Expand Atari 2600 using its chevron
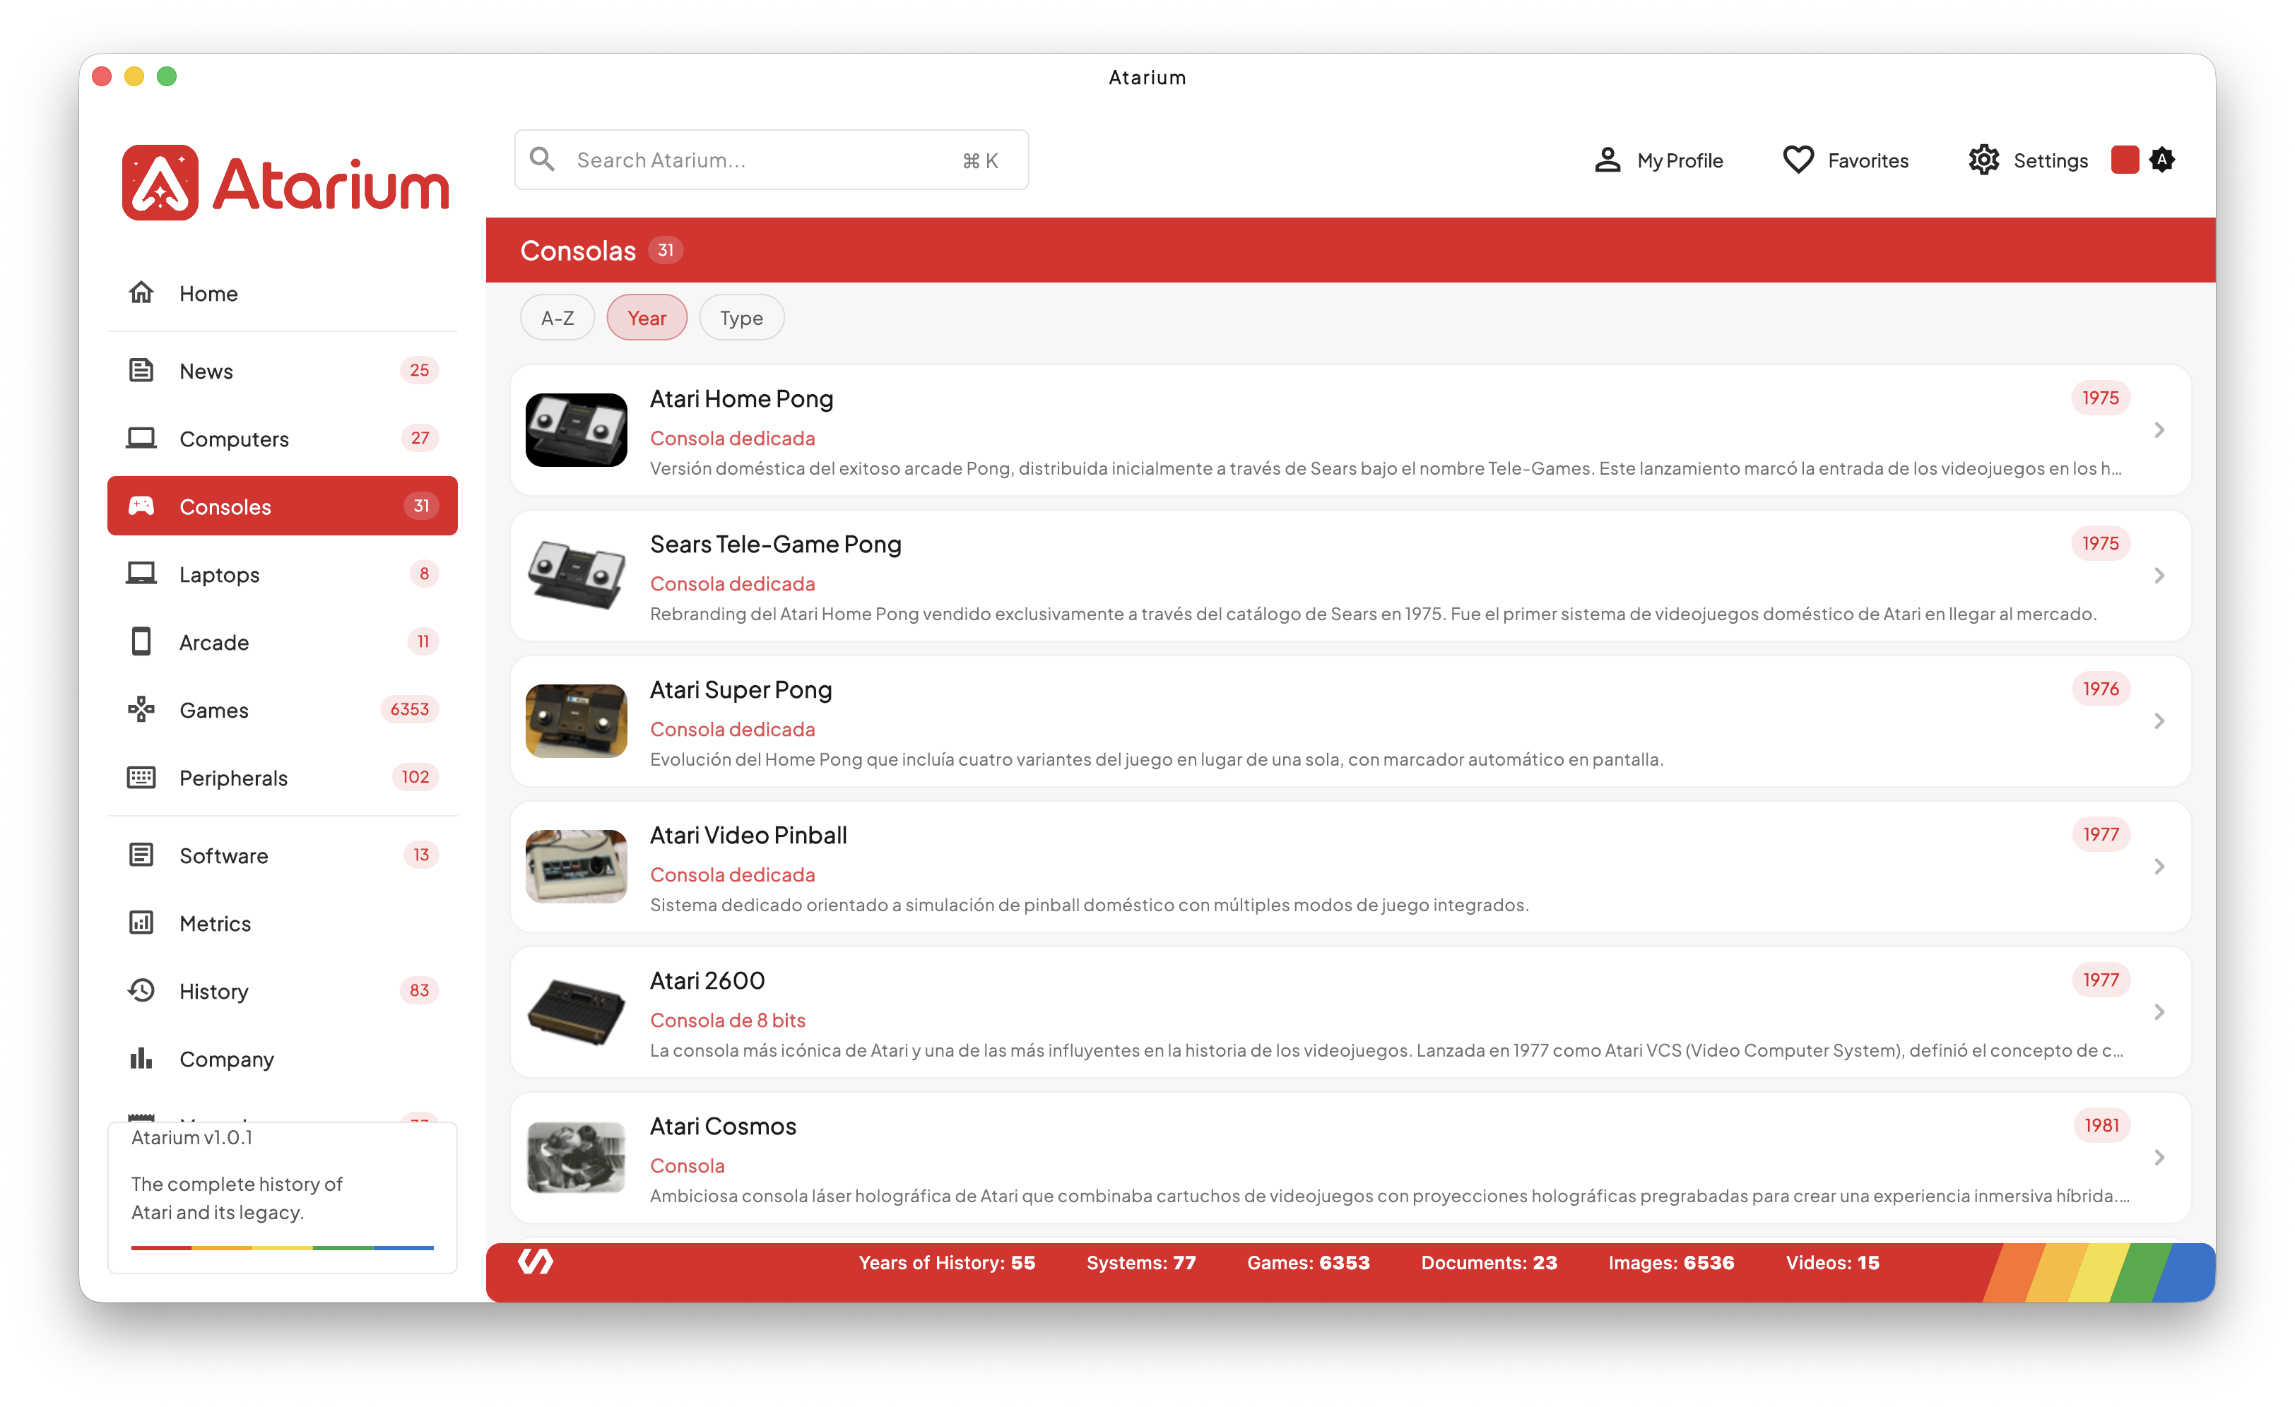Viewport: 2295px width, 1407px height. (2159, 1012)
